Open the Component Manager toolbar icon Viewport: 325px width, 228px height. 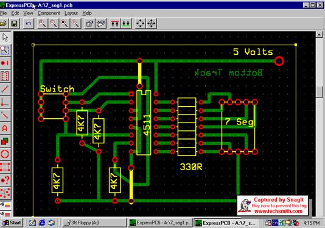(x=89, y=23)
